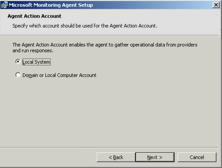
Task: Go back with the '< Back' button
Action: pyautogui.click(x=116, y=157)
